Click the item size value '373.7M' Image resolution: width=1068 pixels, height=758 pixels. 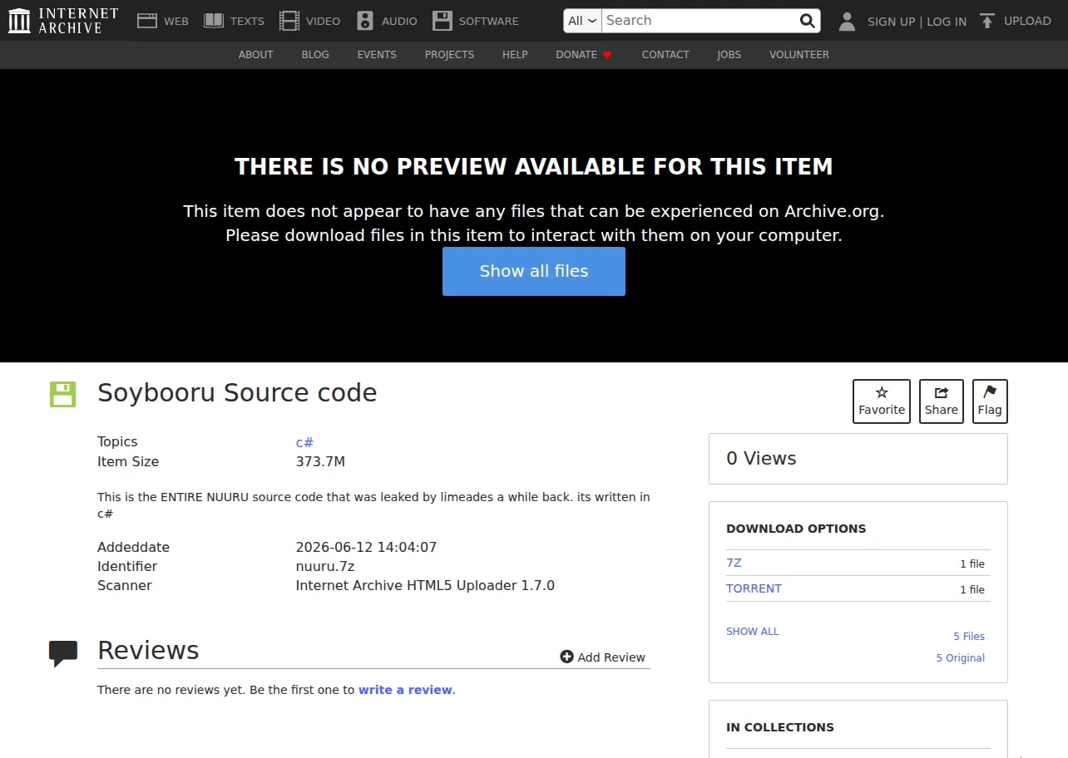[320, 461]
